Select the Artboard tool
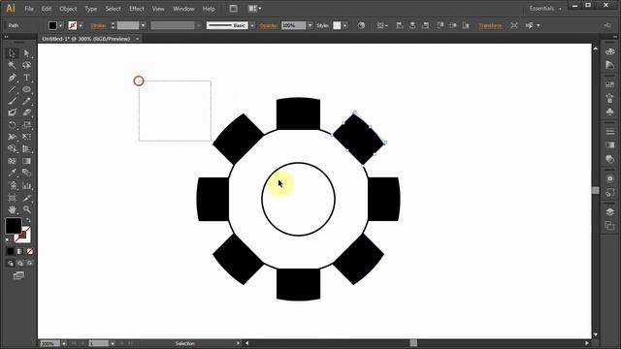 pyautogui.click(x=12, y=198)
